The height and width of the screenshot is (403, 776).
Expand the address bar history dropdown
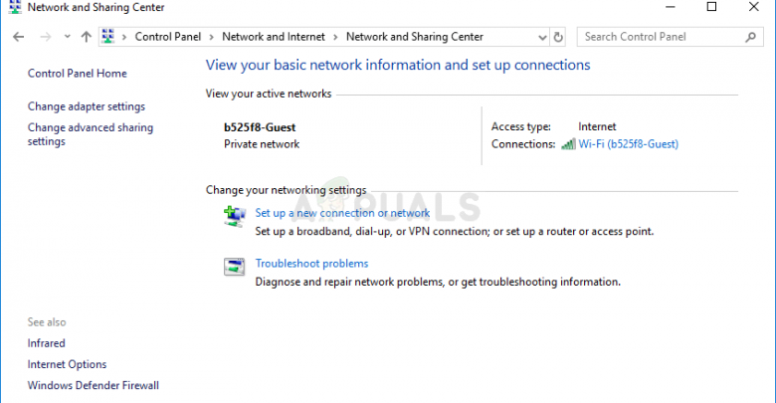click(x=540, y=37)
